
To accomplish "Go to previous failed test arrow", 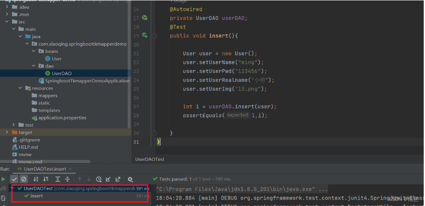I will coord(79,179).
